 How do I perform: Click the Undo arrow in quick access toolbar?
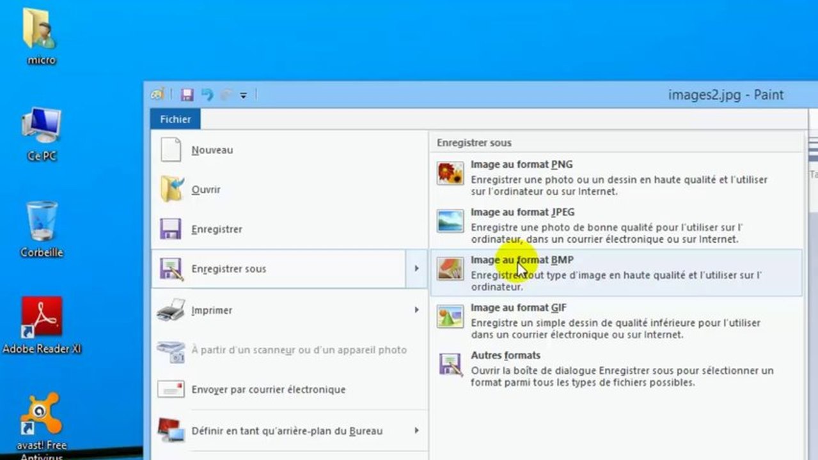click(x=207, y=95)
